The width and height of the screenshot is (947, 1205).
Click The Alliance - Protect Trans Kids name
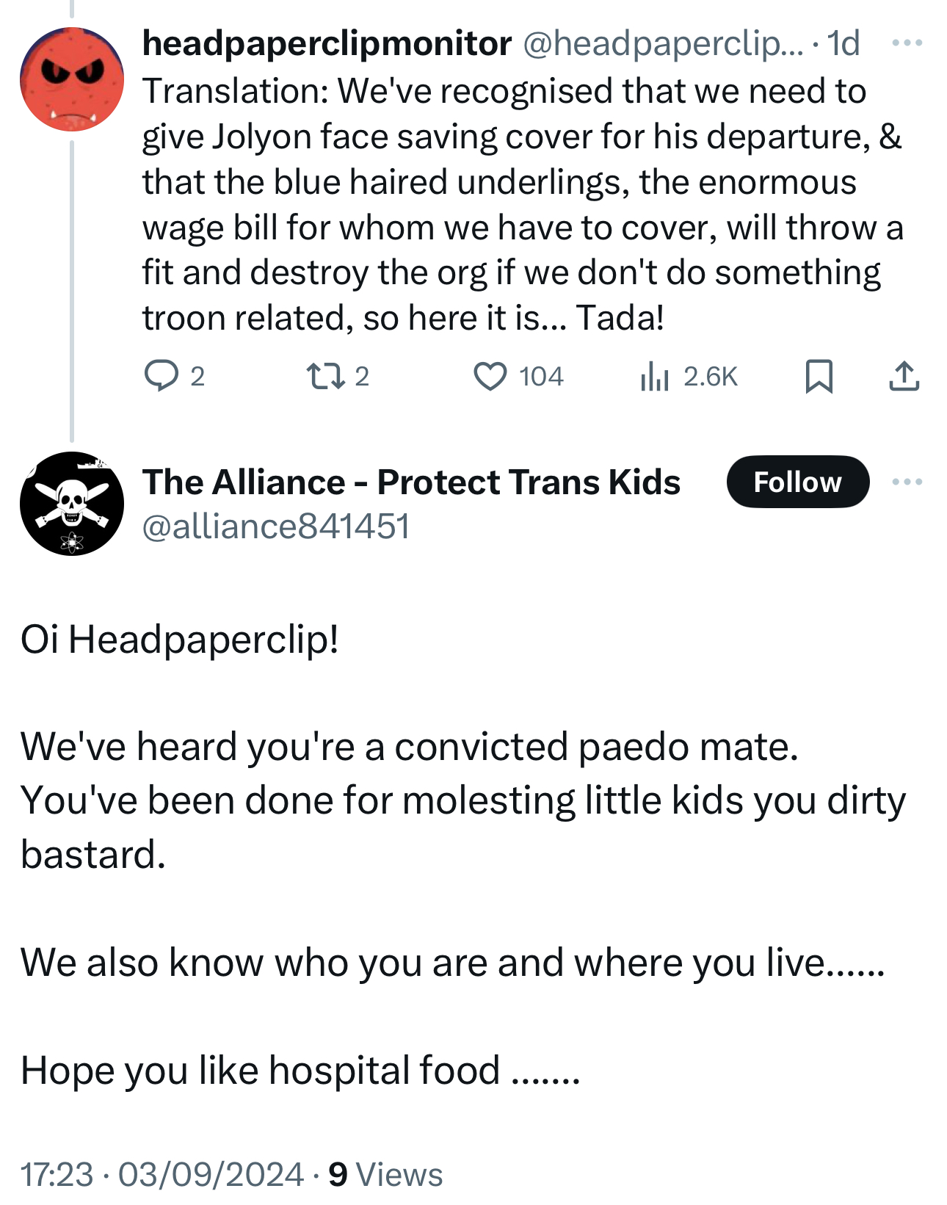pos(411,482)
